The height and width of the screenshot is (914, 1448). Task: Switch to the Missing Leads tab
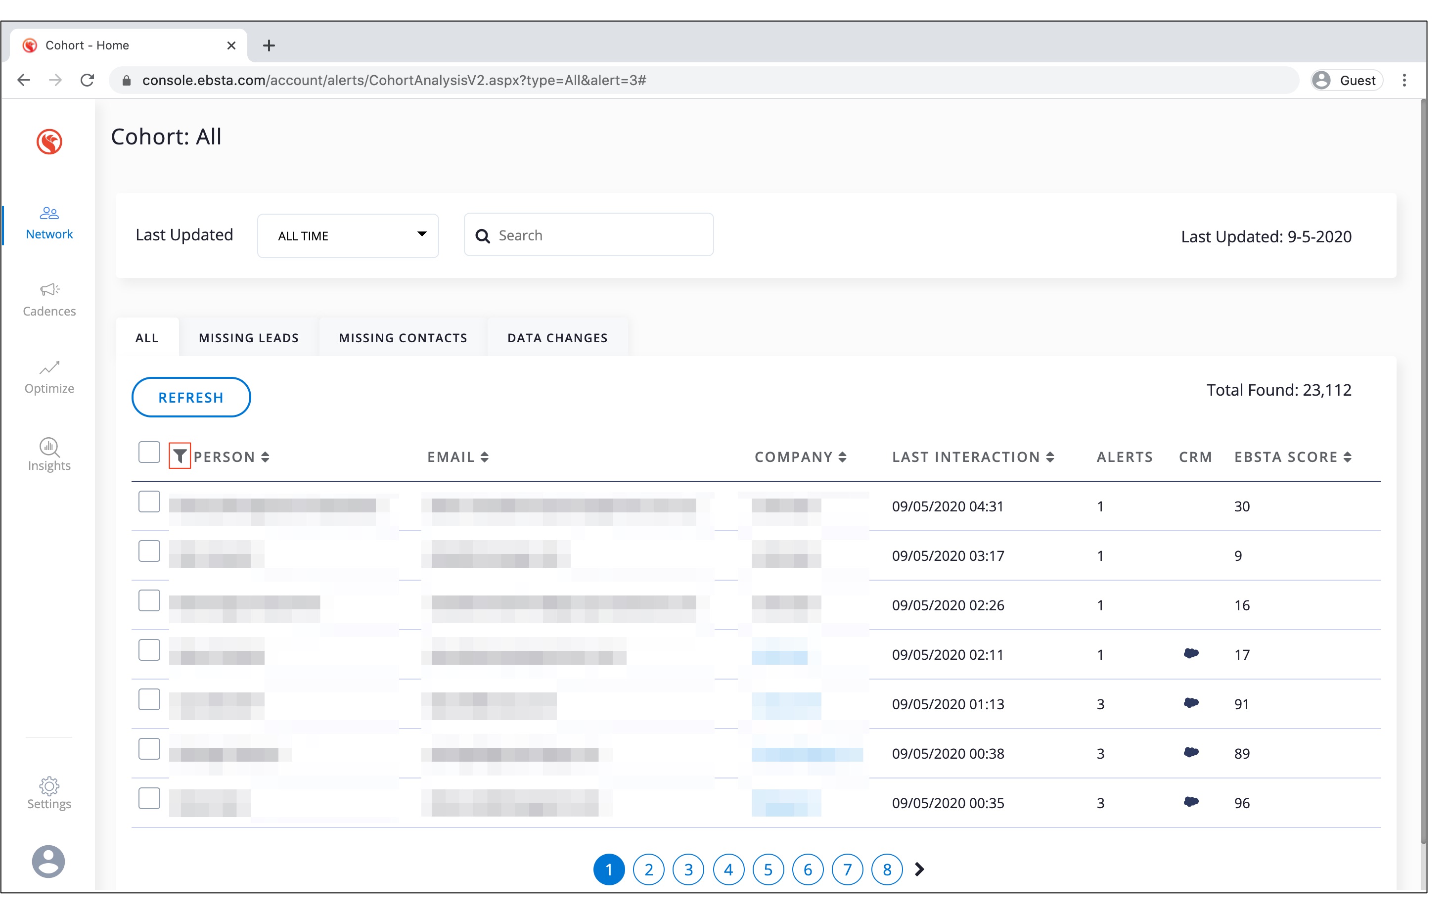(248, 338)
